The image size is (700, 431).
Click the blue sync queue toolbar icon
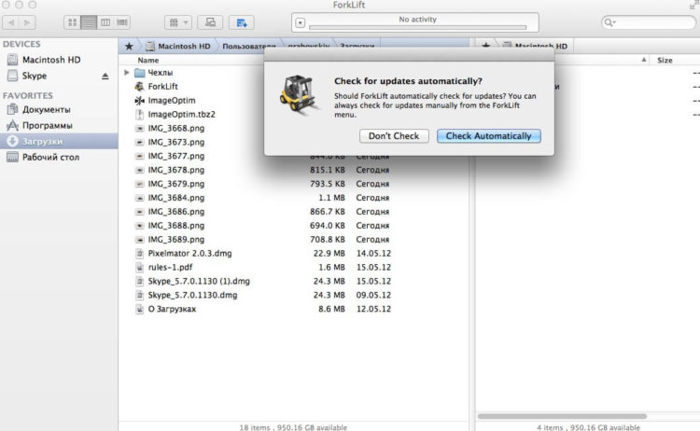[x=242, y=22]
